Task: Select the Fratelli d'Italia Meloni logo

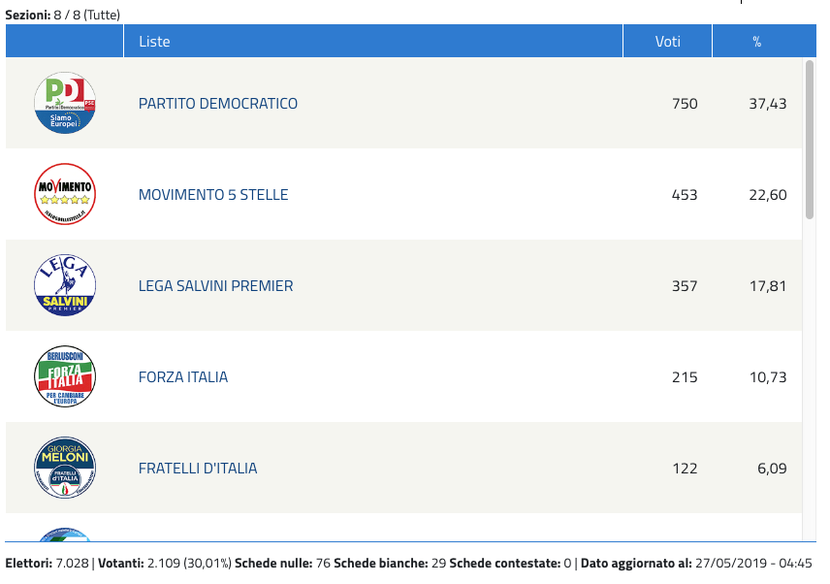Action: coord(65,468)
